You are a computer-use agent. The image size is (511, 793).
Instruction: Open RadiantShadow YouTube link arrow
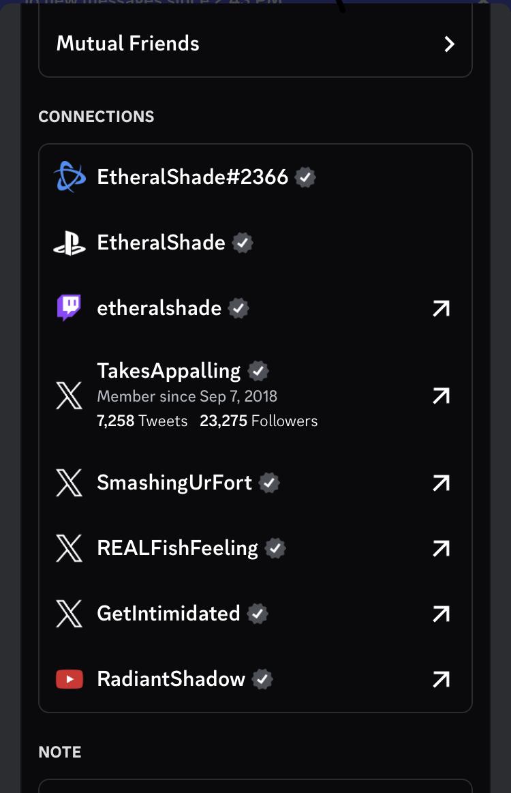tap(442, 679)
